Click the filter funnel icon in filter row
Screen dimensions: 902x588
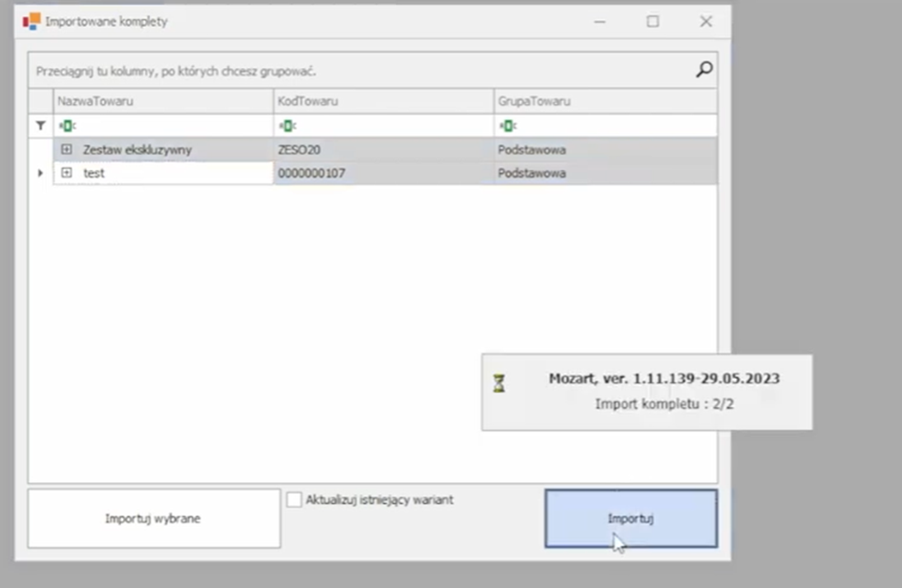tap(40, 125)
